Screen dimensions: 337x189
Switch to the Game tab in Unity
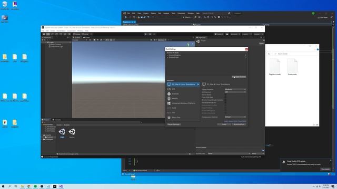click(86, 37)
